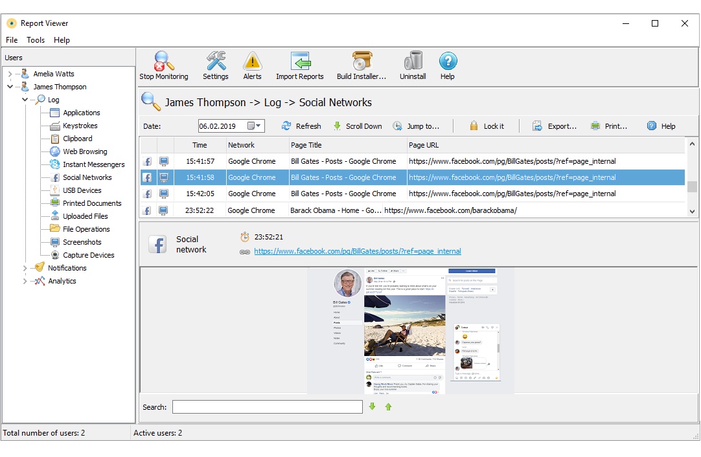This screenshot has height=457, width=701.
Task: Select the Notifications tree item
Action: [x=67, y=268]
